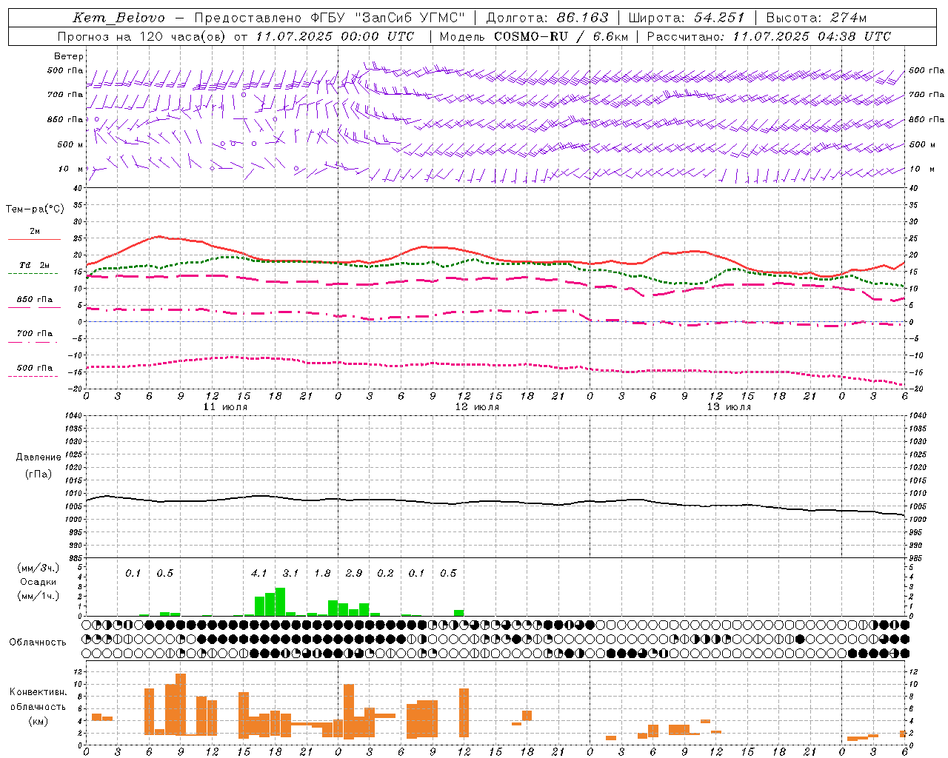Click the (км) unit label

click(38, 720)
